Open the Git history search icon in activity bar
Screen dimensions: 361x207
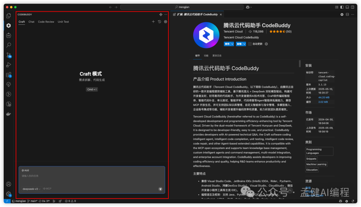click(x=8, y=104)
